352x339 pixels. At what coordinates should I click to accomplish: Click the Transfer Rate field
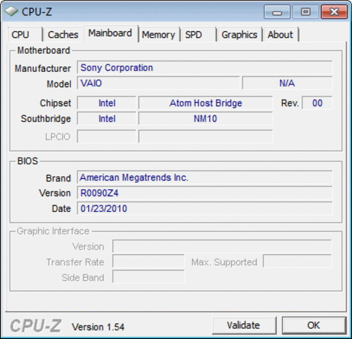[x=149, y=262]
